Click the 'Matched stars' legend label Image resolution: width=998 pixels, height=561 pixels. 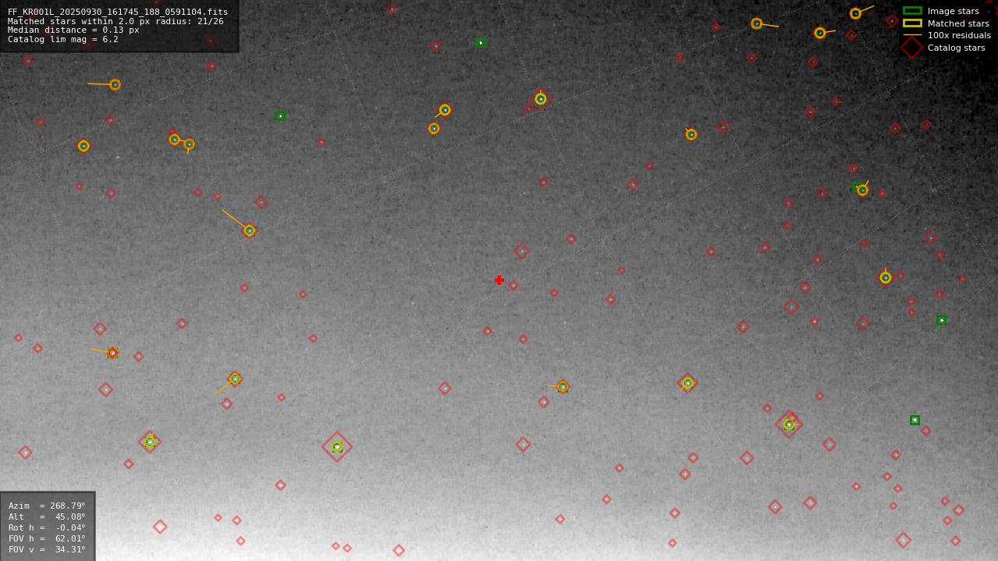coord(958,23)
